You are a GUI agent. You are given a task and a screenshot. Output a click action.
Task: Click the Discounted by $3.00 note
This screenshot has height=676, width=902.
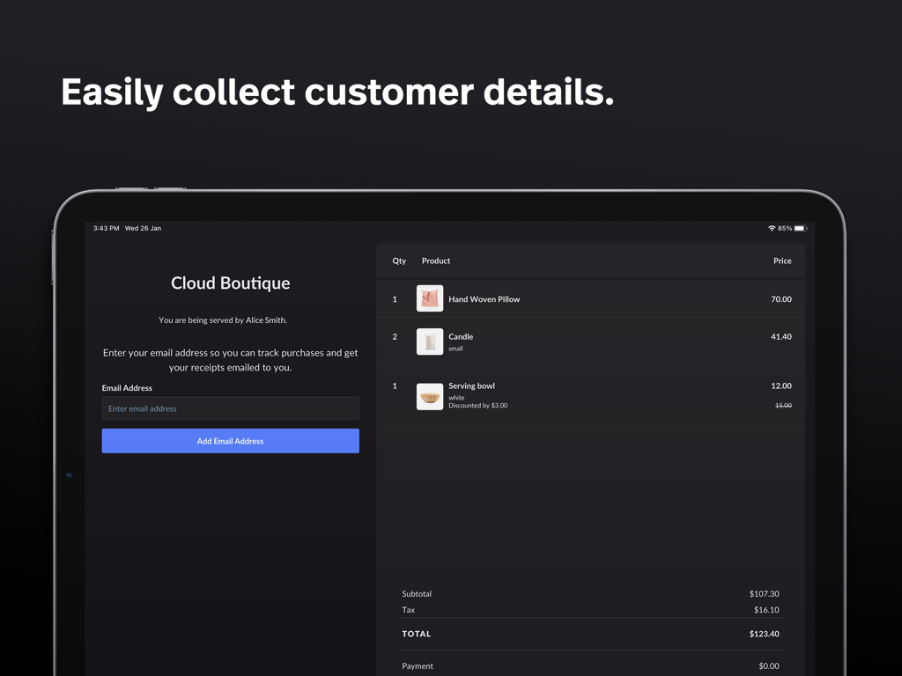pyautogui.click(x=477, y=406)
